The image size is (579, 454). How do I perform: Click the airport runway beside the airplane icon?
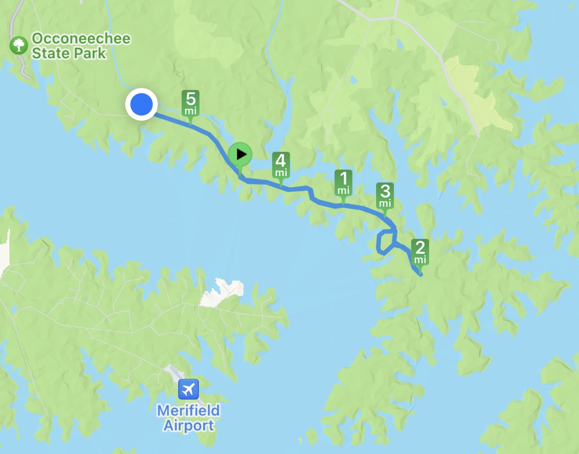[172, 370]
